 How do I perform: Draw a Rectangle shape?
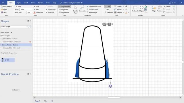pos(135,9)
